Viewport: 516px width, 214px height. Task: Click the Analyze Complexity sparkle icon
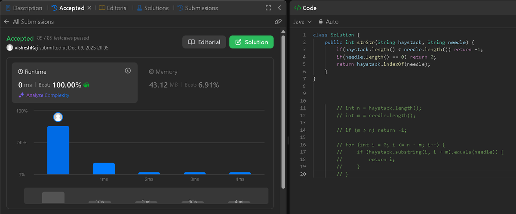point(21,95)
